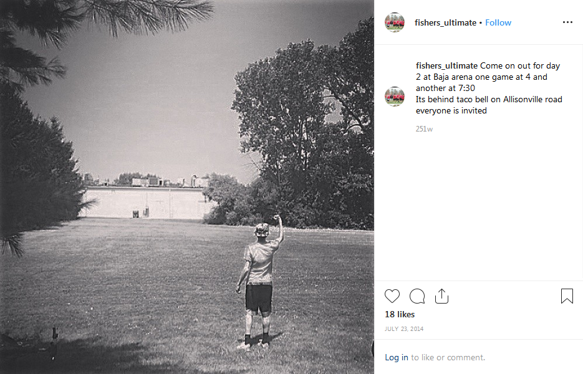Click the July 23, 2014 post date
This screenshot has height=374, width=583.
[x=404, y=329]
